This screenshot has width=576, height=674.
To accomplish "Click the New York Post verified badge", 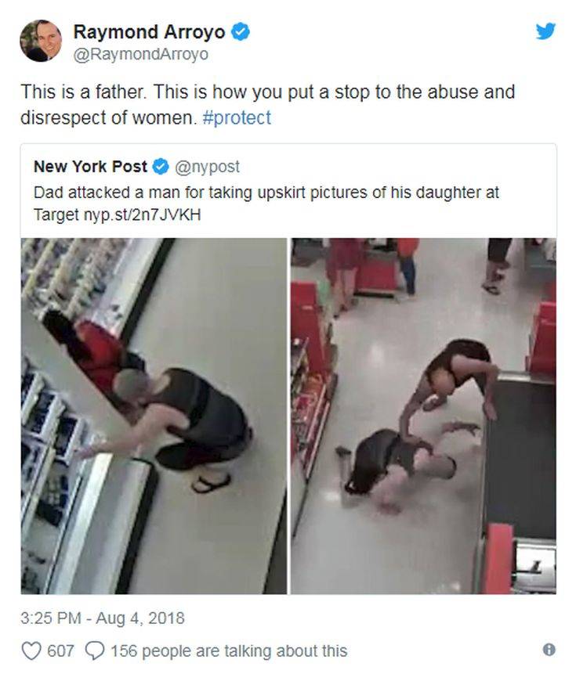I will [161, 167].
